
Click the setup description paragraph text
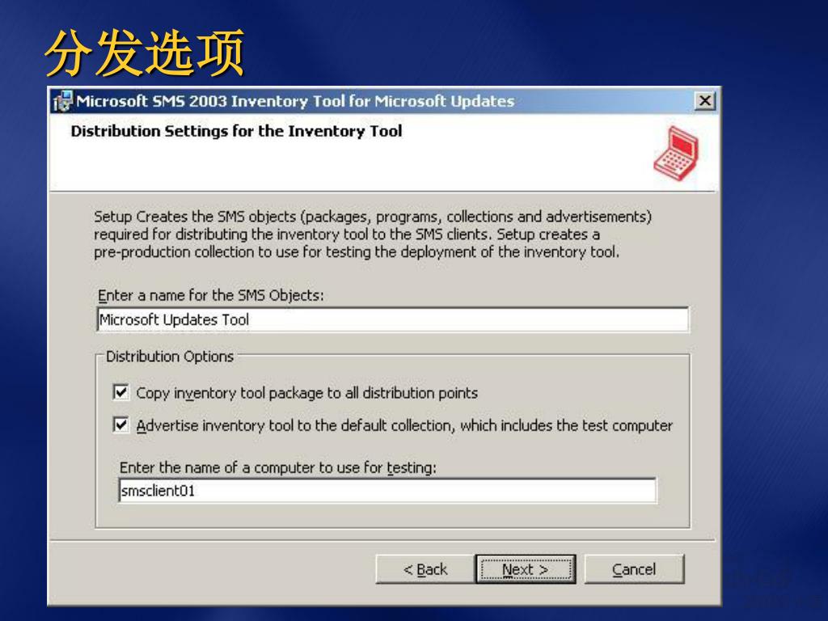click(x=373, y=234)
